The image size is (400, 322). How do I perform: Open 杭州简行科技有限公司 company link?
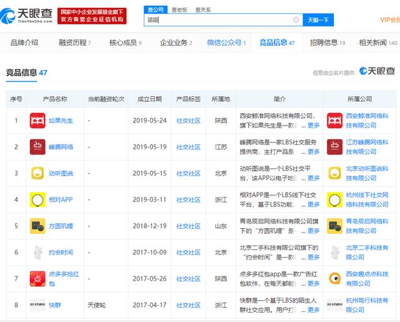[x=367, y=305]
